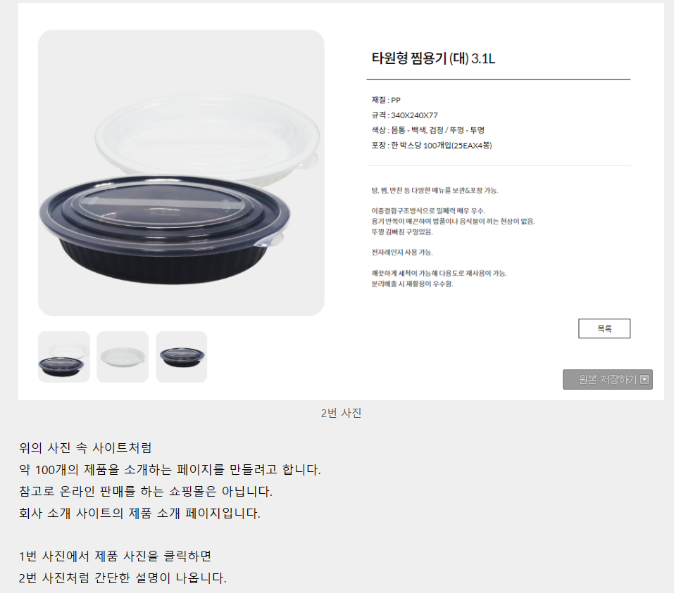The image size is (674, 593).
Task: Click the line 참고로 온라인 판매를 하는 쇼핑몰은 아닙니다
Action: tap(146, 491)
